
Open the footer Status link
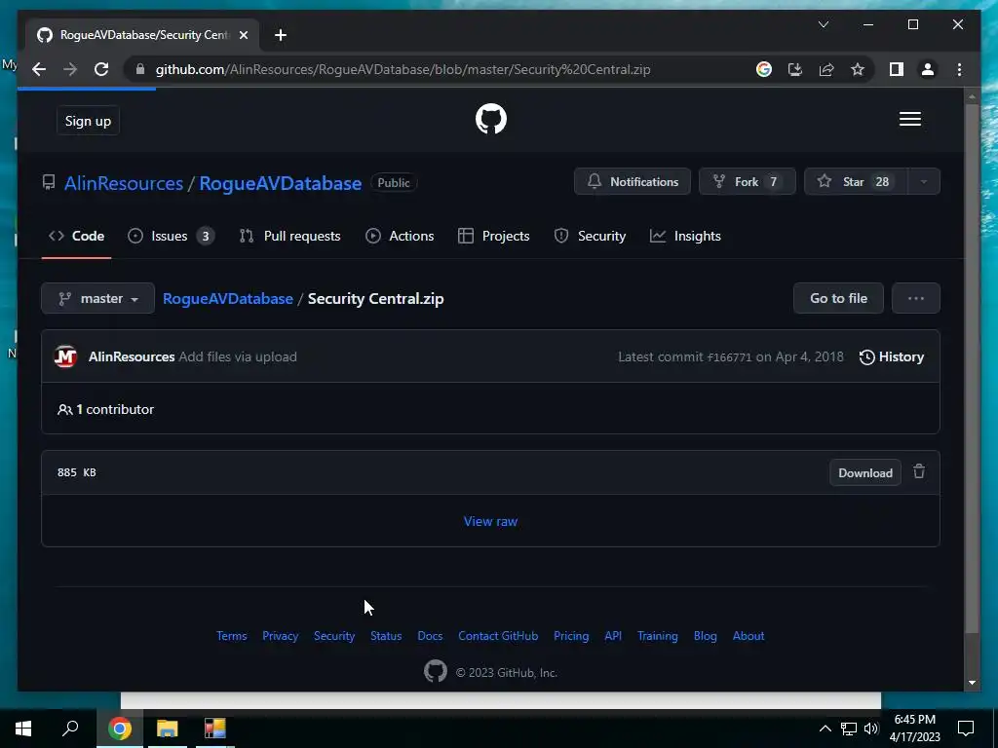pos(386,636)
